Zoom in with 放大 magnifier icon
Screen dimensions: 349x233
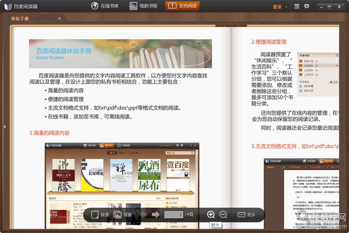pyautogui.click(x=211, y=215)
